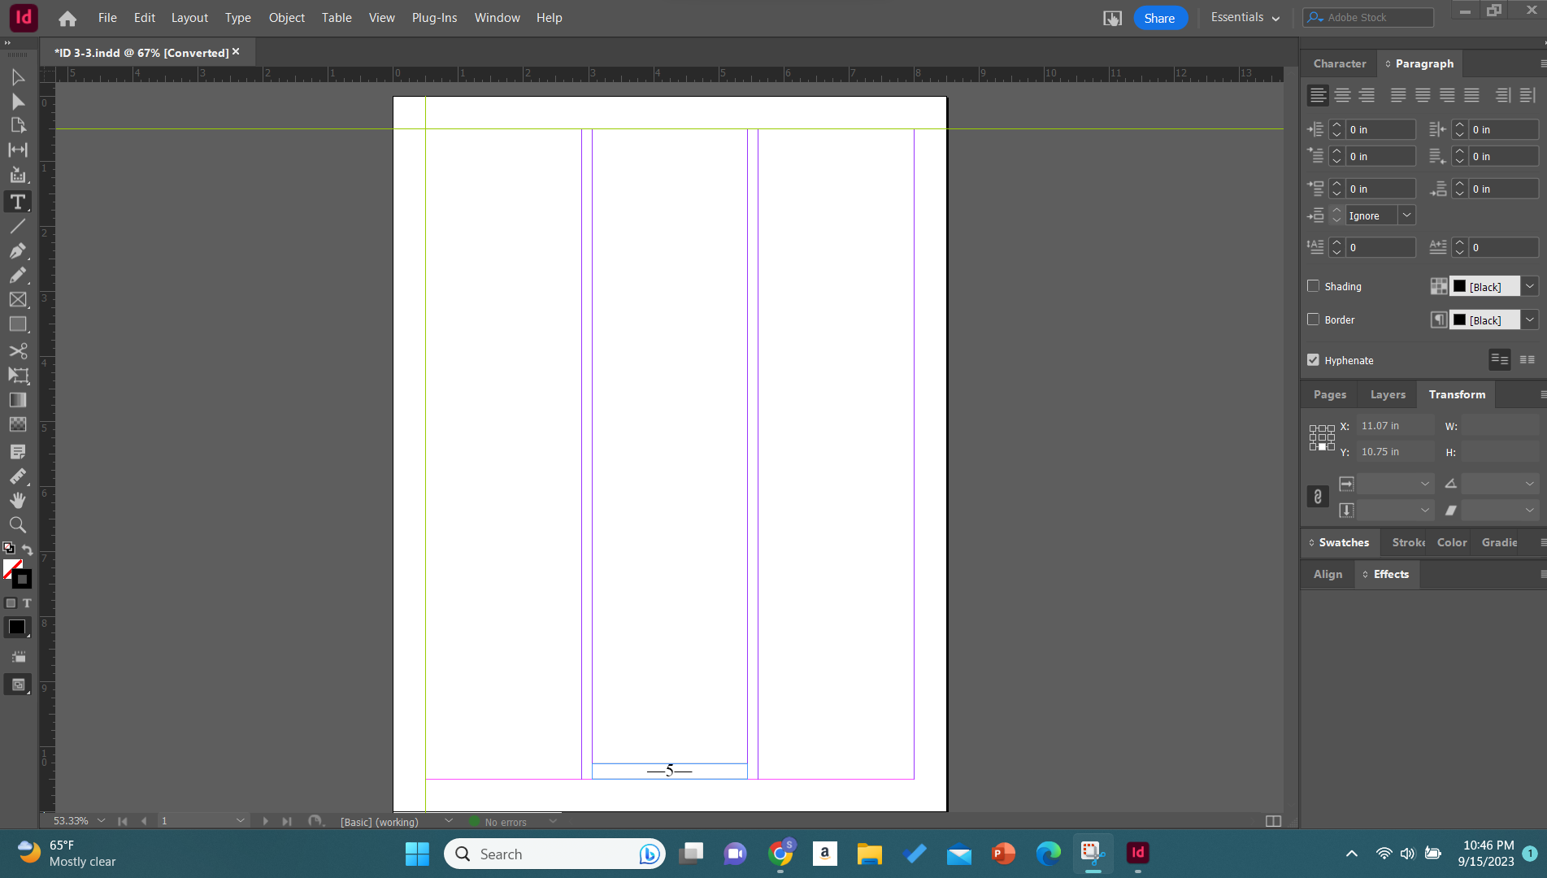Select the Rectangle tool
The width and height of the screenshot is (1547, 878).
tap(18, 324)
